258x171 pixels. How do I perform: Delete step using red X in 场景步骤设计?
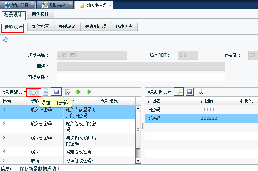tap(67, 92)
